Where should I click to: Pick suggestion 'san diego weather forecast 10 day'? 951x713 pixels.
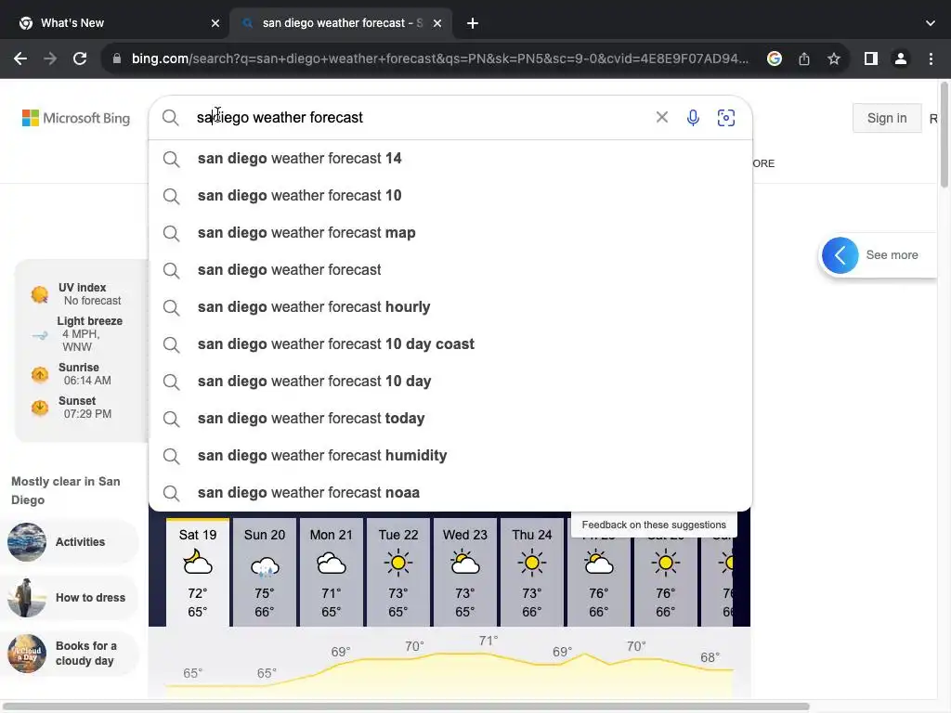pyautogui.click(x=450, y=382)
